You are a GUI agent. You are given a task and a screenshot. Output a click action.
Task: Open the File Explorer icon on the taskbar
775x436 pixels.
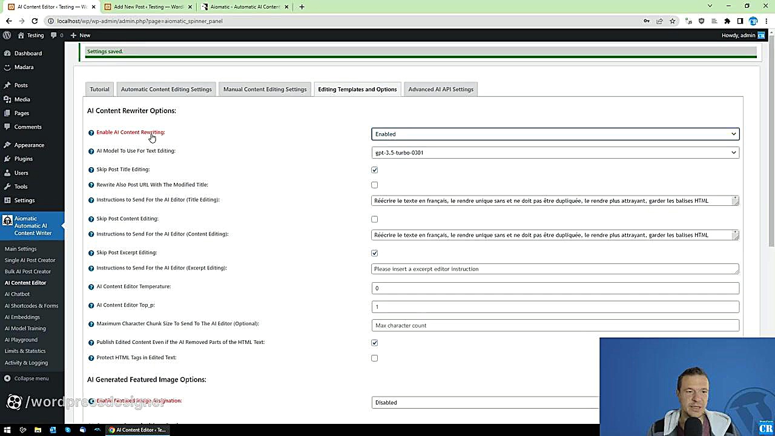(x=38, y=430)
